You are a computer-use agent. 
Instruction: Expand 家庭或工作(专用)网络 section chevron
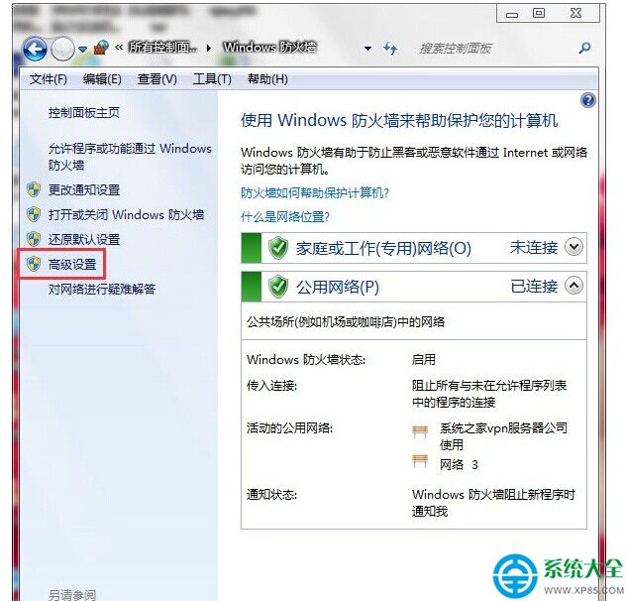(574, 247)
